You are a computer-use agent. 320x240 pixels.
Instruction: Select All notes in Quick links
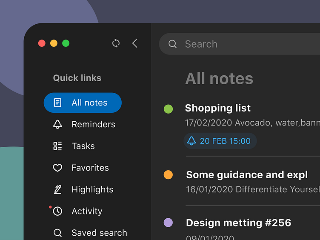[83, 103]
